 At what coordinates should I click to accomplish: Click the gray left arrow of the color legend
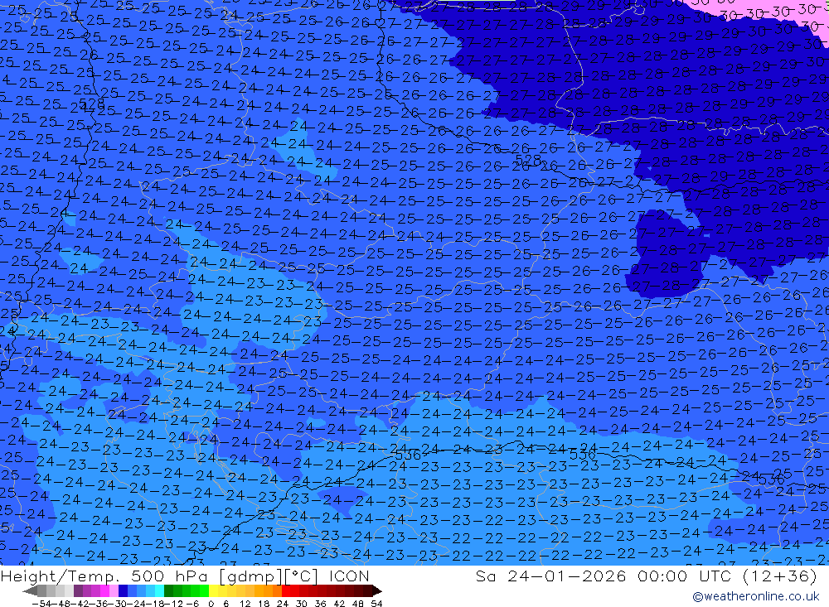(30, 591)
